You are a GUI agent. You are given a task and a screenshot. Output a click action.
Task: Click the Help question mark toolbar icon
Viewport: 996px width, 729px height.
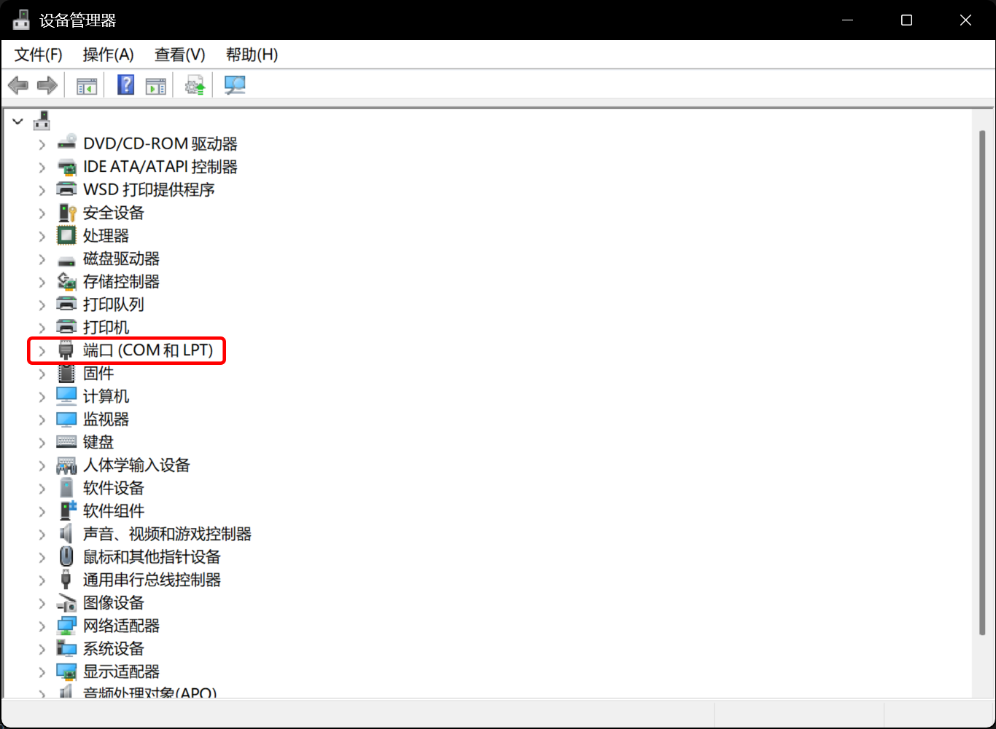pyautogui.click(x=125, y=85)
